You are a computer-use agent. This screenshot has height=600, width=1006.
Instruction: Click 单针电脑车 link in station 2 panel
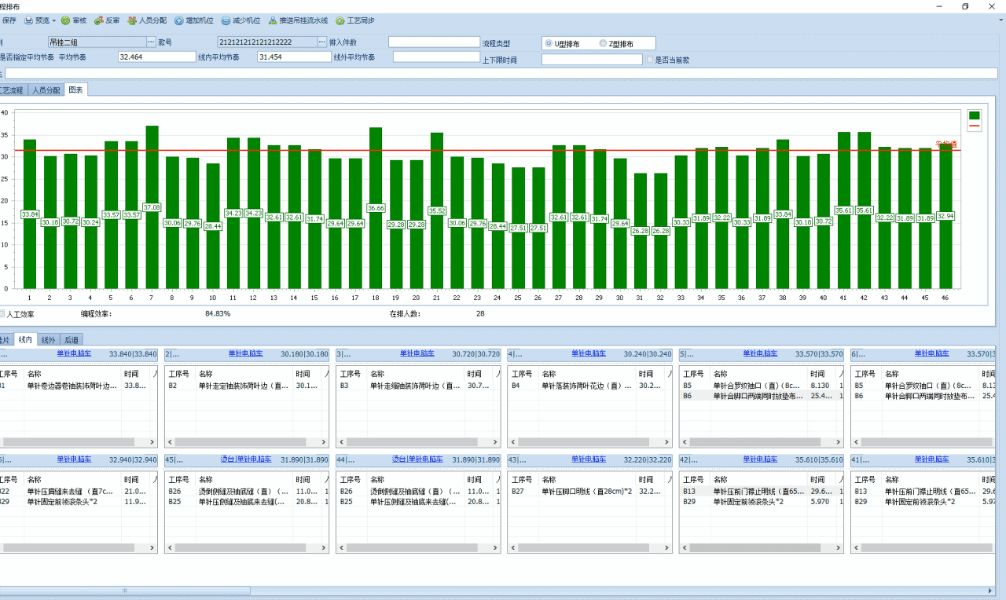click(x=245, y=353)
